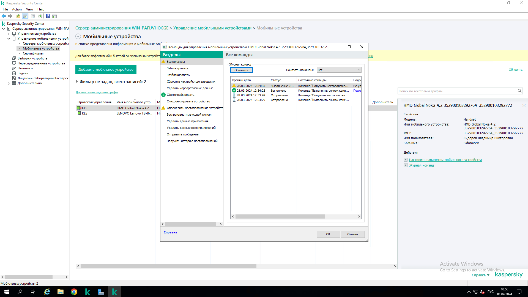
Task: Select Определить местоположение устройства section
Action: click(192, 108)
